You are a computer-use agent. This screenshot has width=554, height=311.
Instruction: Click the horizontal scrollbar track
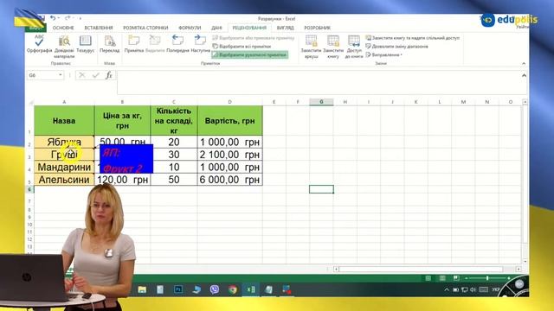click(x=421, y=269)
